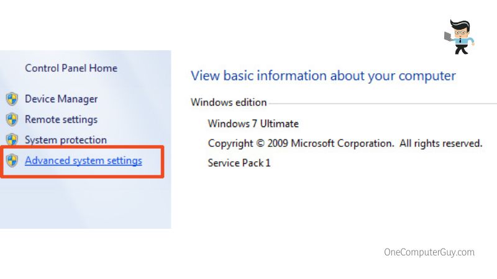Open the Advanced system settings link

coord(83,161)
